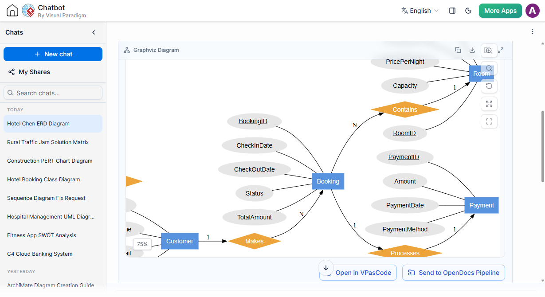Select the Processes relationship diamond
The height and width of the screenshot is (297, 545).
405,253
